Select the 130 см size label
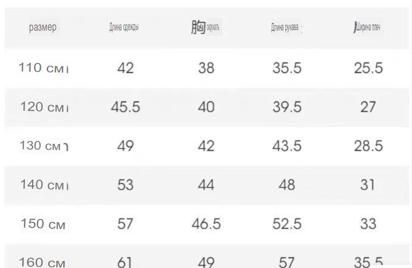The height and width of the screenshot is (268, 412). (x=40, y=146)
